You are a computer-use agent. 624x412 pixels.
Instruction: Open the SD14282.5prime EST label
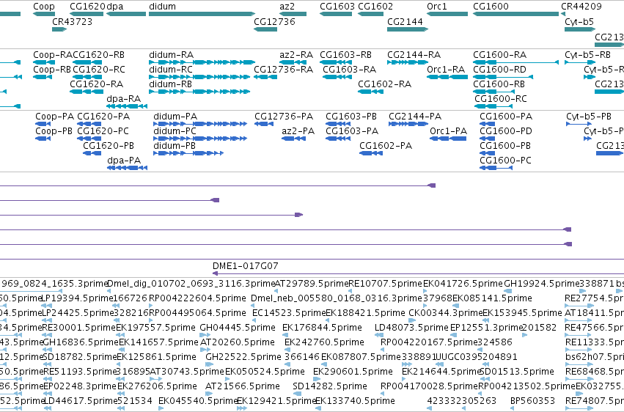pos(330,386)
